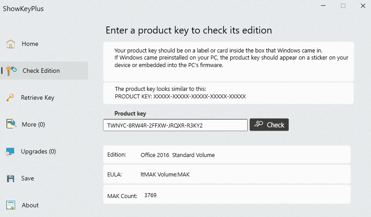Click the MAK Count value 3769
Image resolution: width=371 pixels, height=217 pixels.
point(150,195)
